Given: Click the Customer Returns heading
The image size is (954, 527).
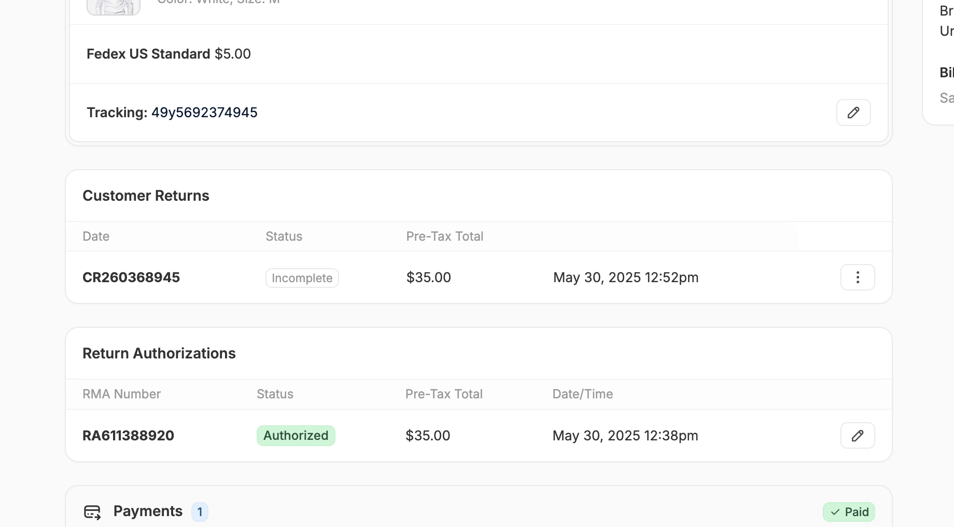Looking at the screenshot, I should click(x=146, y=196).
